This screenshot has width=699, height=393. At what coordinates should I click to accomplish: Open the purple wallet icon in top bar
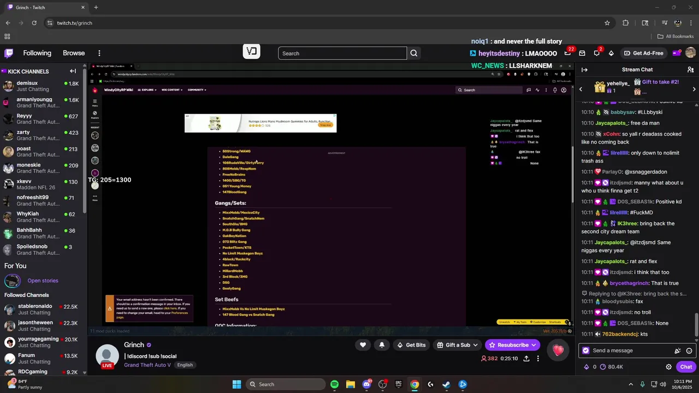click(676, 53)
